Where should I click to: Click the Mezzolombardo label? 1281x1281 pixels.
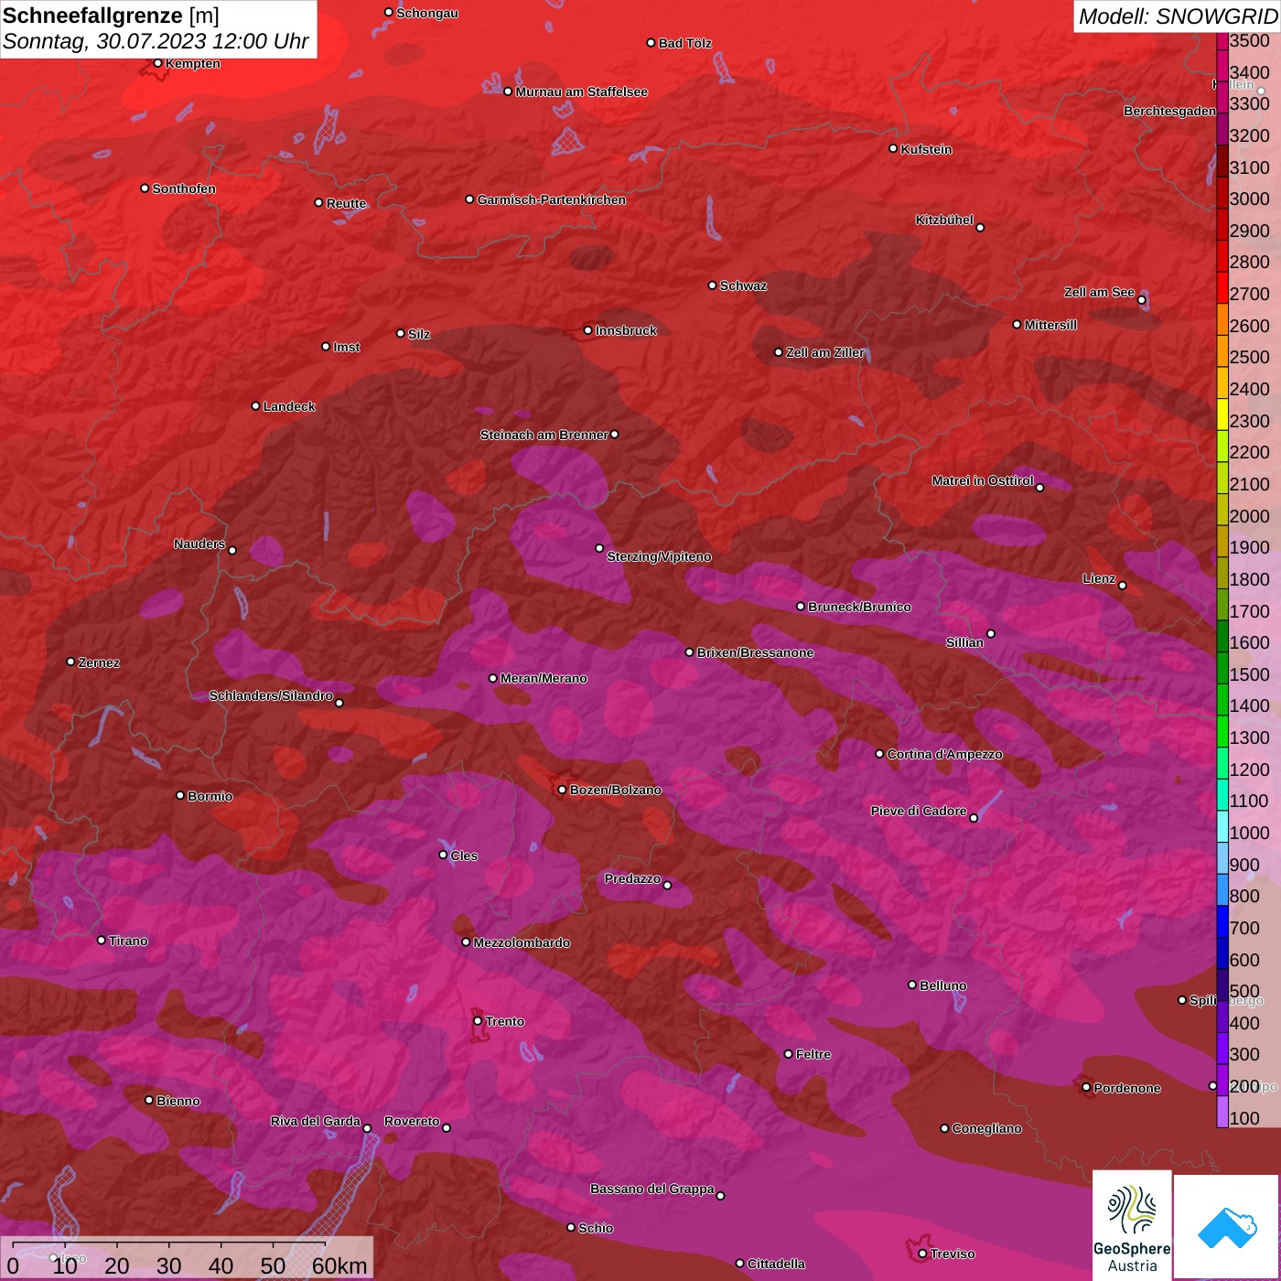pos(522,942)
